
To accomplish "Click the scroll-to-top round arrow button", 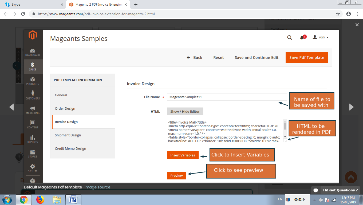I will (x=351, y=177).
